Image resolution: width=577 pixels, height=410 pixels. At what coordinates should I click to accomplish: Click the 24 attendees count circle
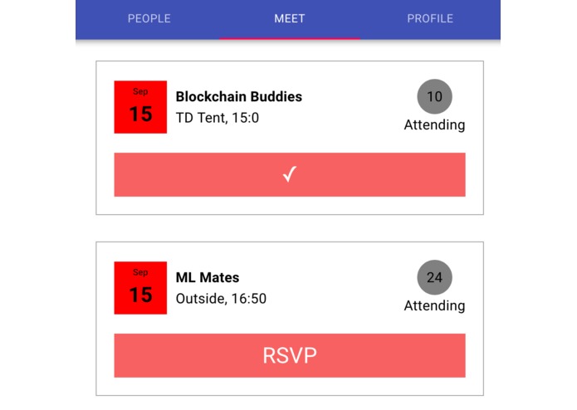[434, 277]
